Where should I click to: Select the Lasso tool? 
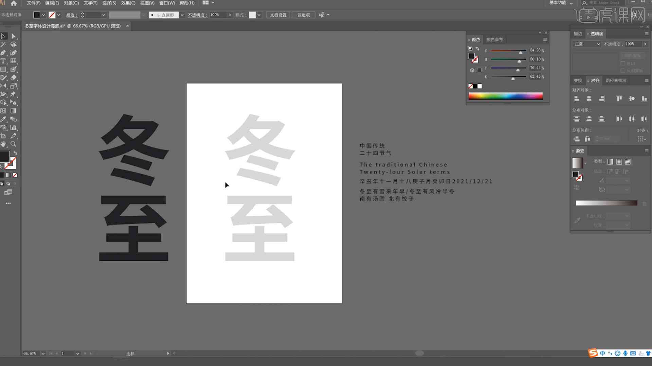(14, 44)
